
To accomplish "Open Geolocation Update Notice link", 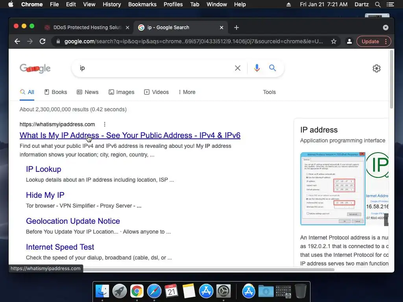I will (73, 221).
